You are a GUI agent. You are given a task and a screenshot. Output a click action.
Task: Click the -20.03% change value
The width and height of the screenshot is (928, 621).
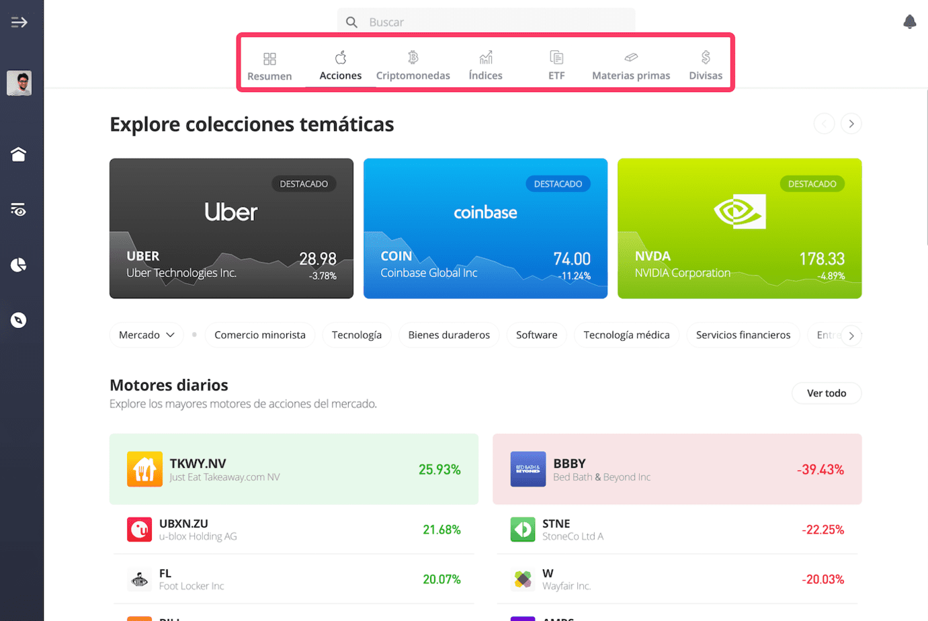pos(823,579)
